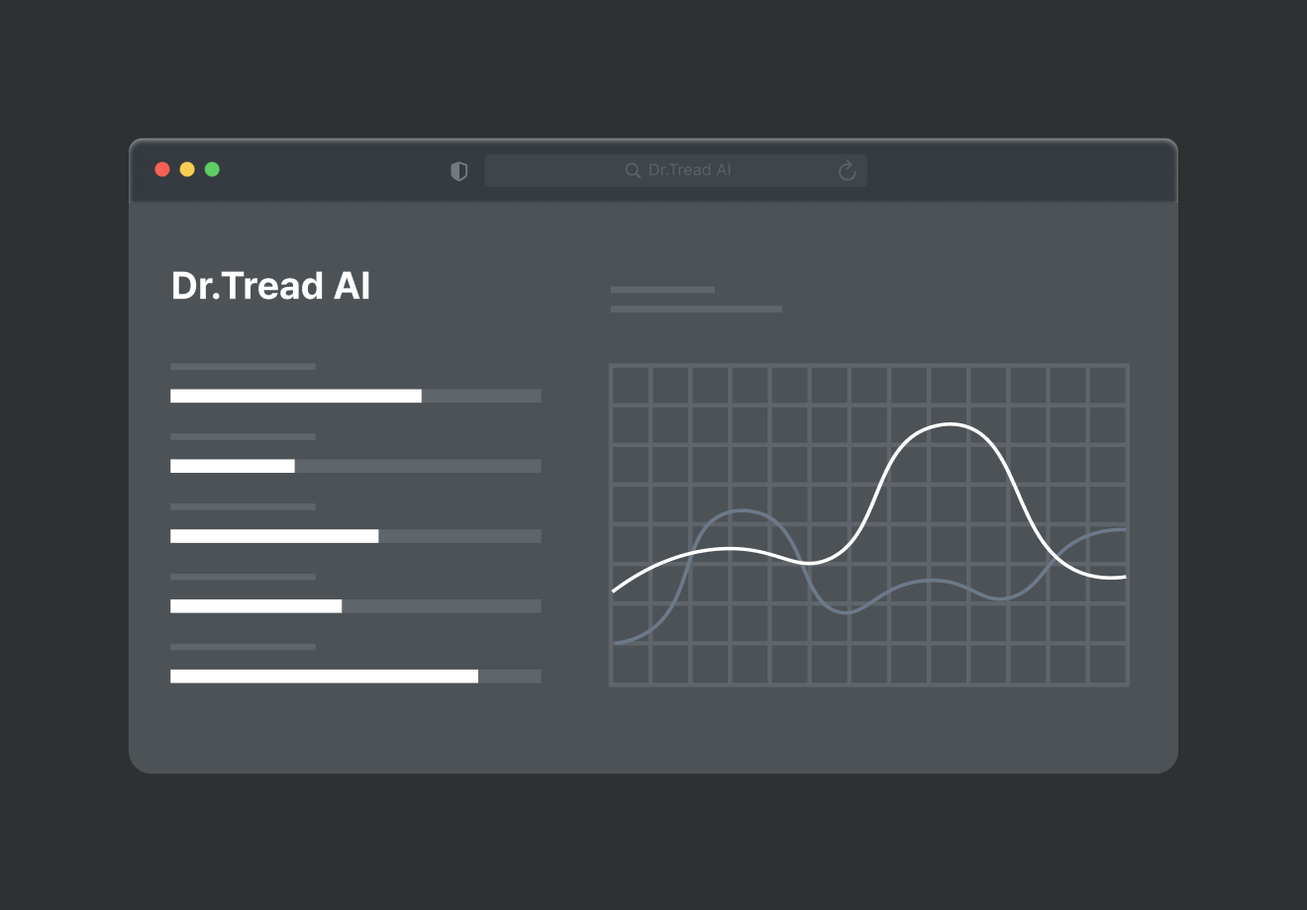Click the white curve peak in the chart
1307x910 pixels.
(x=950, y=425)
